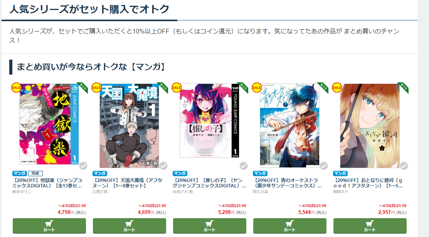
Task: Toggle checkmark on おとなりに銀河 cover
Action: pos(404,166)
